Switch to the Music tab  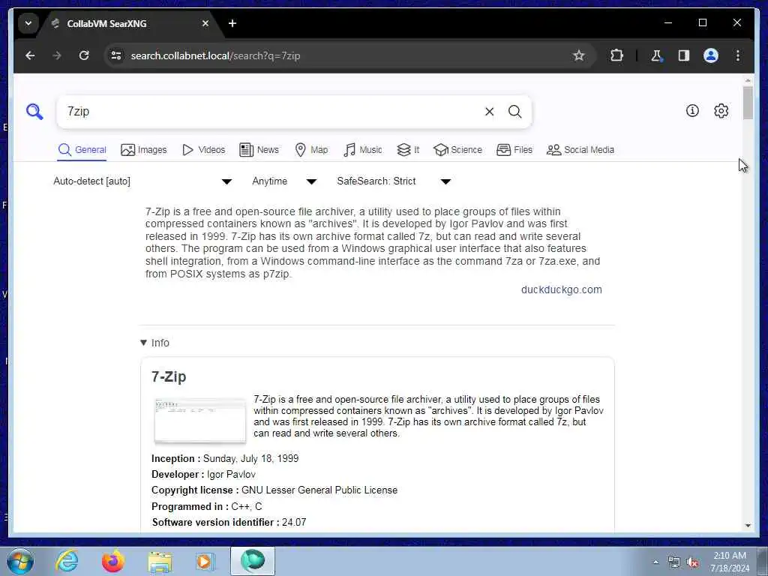363,150
